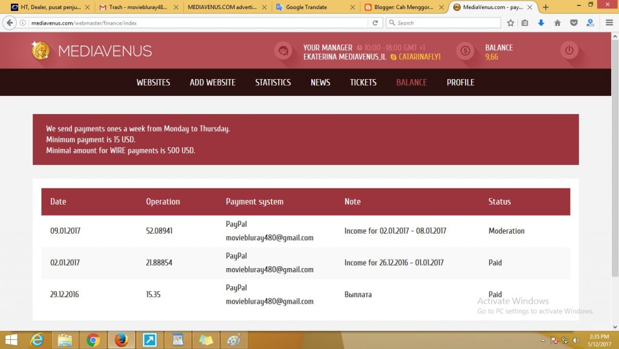619x349 pixels.
Task: Open a new browser tab
Action: click(546, 7)
